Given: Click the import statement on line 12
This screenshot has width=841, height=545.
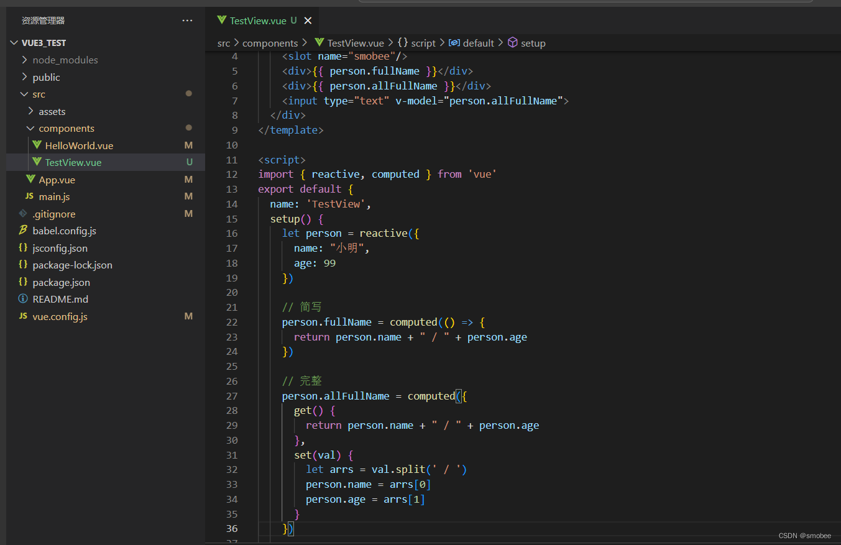Looking at the screenshot, I should coord(377,175).
